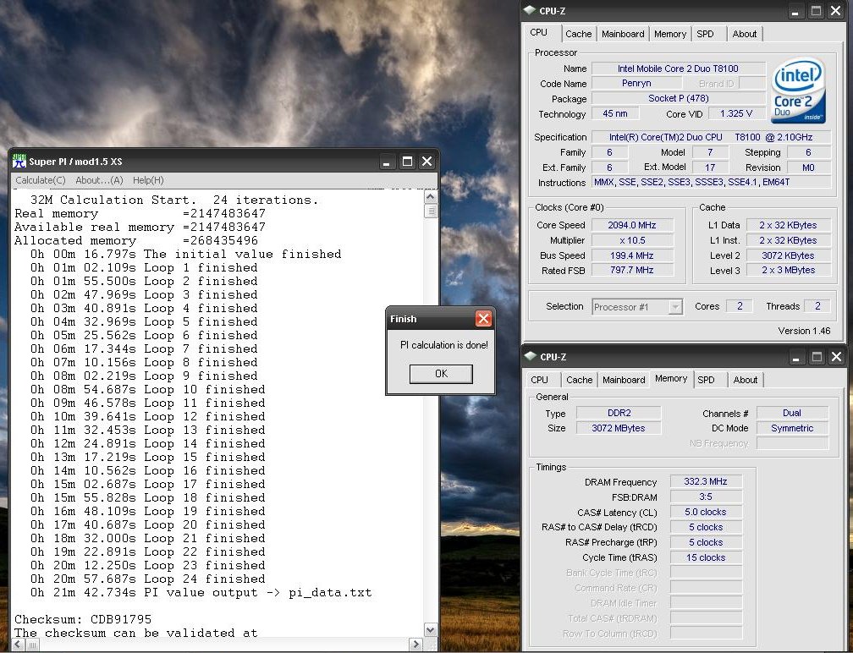Image resolution: width=853 pixels, height=653 pixels.
Task: Click the Specification field in CPU-Z
Action: (711, 137)
